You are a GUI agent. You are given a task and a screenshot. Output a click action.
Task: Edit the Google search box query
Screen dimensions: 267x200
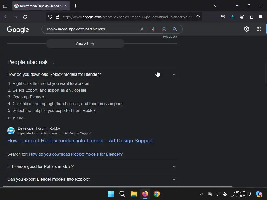click(92, 29)
